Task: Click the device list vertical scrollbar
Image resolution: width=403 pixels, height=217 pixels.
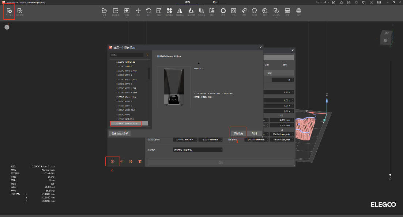Action: click(149, 73)
